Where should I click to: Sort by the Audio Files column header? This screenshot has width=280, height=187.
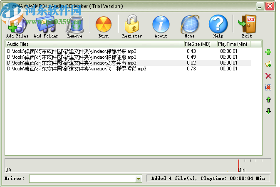pyautogui.click(x=95, y=44)
